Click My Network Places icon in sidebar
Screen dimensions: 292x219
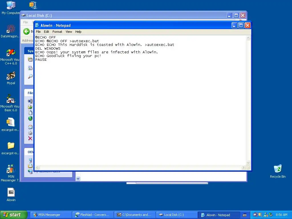(30, 171)
